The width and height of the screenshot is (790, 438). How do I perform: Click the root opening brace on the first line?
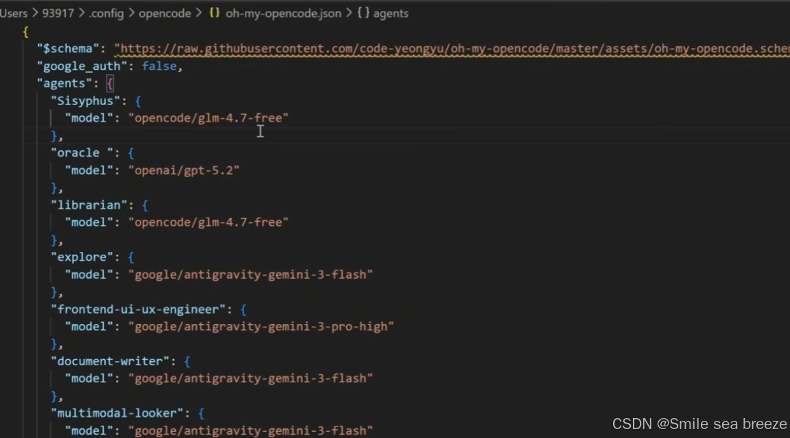25,32
